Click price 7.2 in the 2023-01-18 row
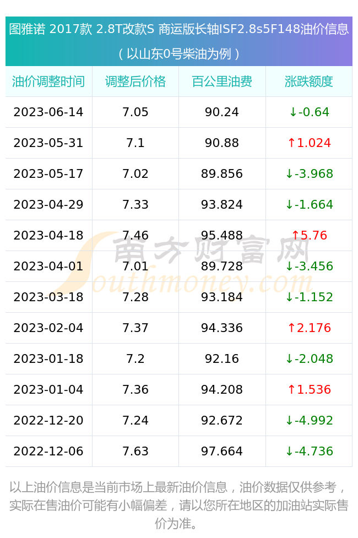 point(135,359)
